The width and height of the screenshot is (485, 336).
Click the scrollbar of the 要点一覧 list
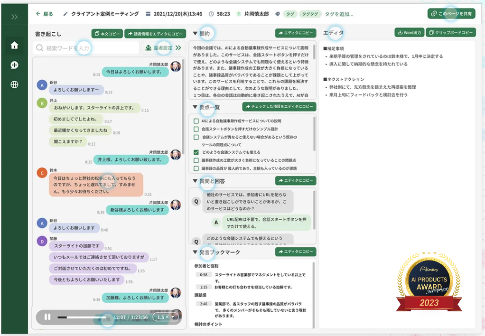[x=314, y=134]
